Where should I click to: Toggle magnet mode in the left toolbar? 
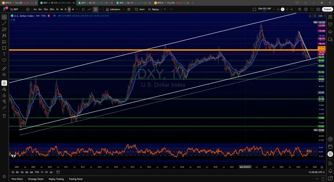(x=4, y=83)
